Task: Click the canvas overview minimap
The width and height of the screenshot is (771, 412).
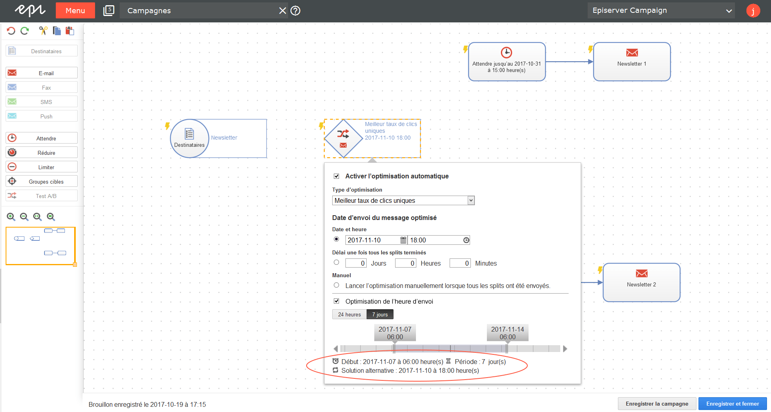Action: [40, 246]
